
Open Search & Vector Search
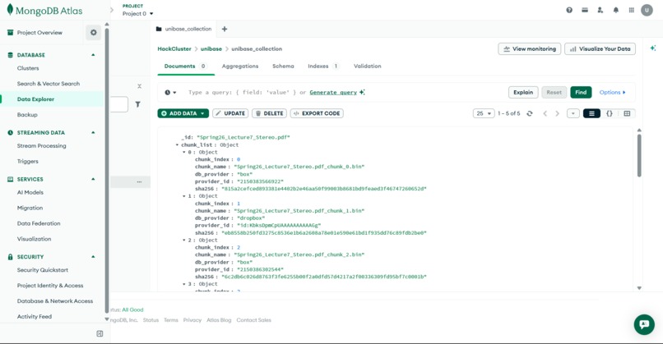point(49,84)
